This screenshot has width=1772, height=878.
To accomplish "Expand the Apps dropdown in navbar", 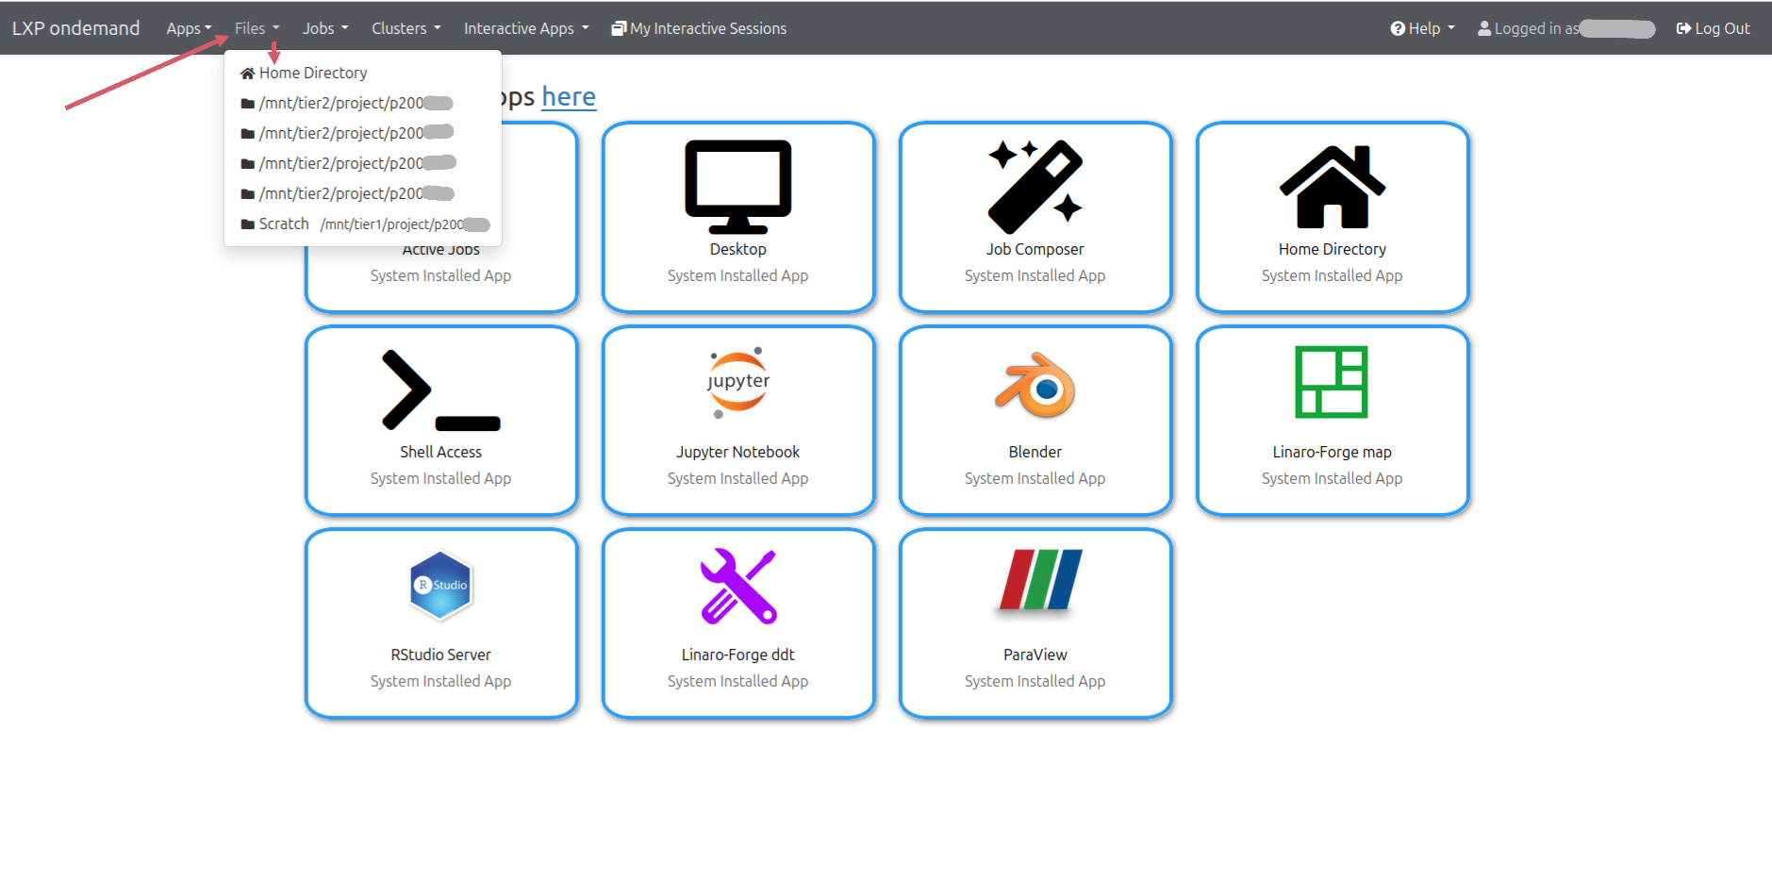I will point(189,28).
